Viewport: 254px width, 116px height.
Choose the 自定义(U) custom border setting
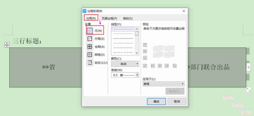pyautogui.click(x=90, y=63)
